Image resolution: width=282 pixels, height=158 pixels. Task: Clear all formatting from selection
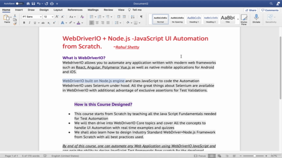coord(82,17)
